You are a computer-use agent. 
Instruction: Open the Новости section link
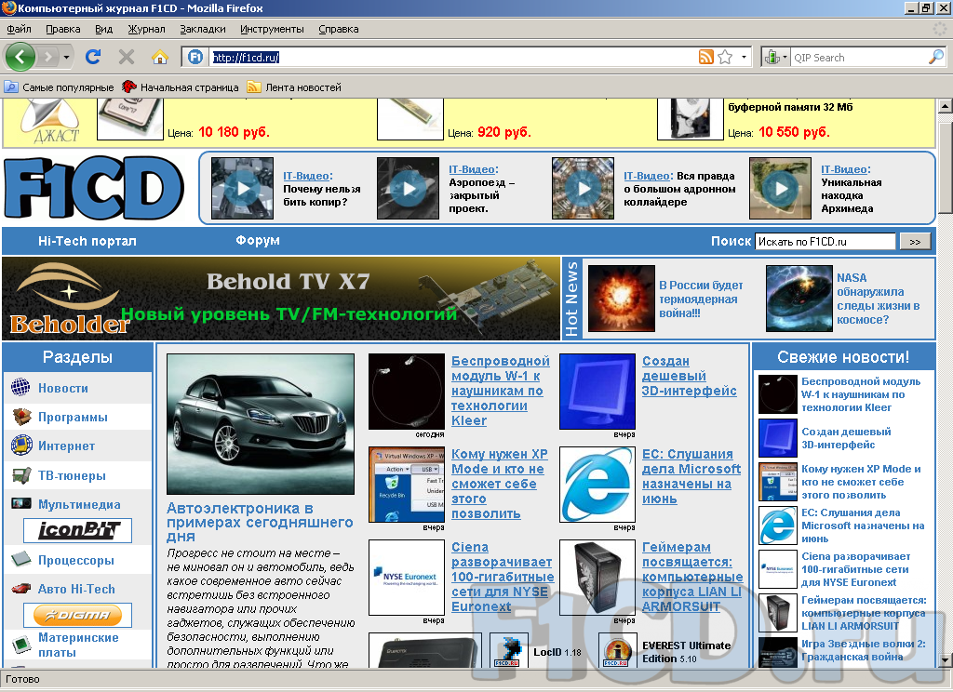[63, 388]
